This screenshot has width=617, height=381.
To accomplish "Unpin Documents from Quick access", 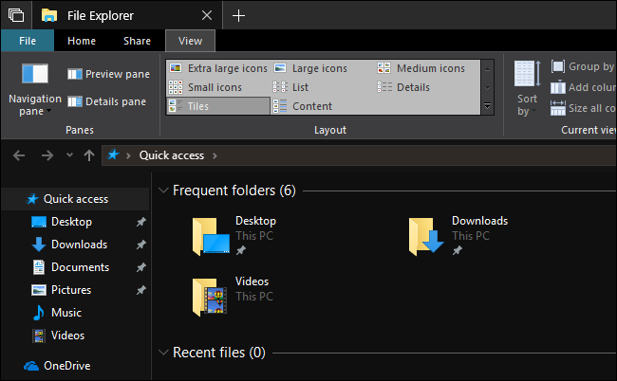I will (140, 267).
